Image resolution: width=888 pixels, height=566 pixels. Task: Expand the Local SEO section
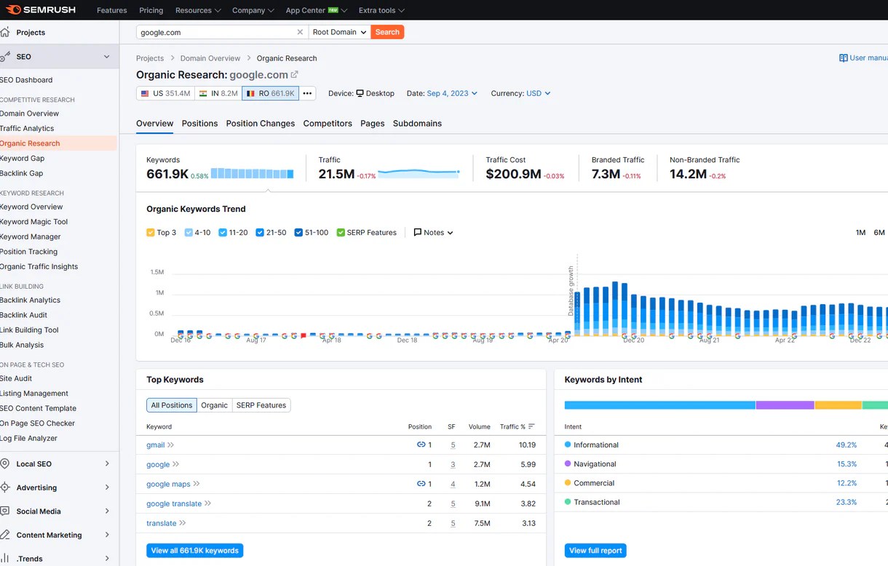pos(107,463)
